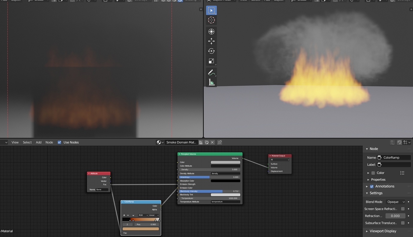Image resolution: width=413 pixels, height=237 pixels.
Task: Open the Linear interpolation dropdown in ColorRamp
Action: [153, 215]
